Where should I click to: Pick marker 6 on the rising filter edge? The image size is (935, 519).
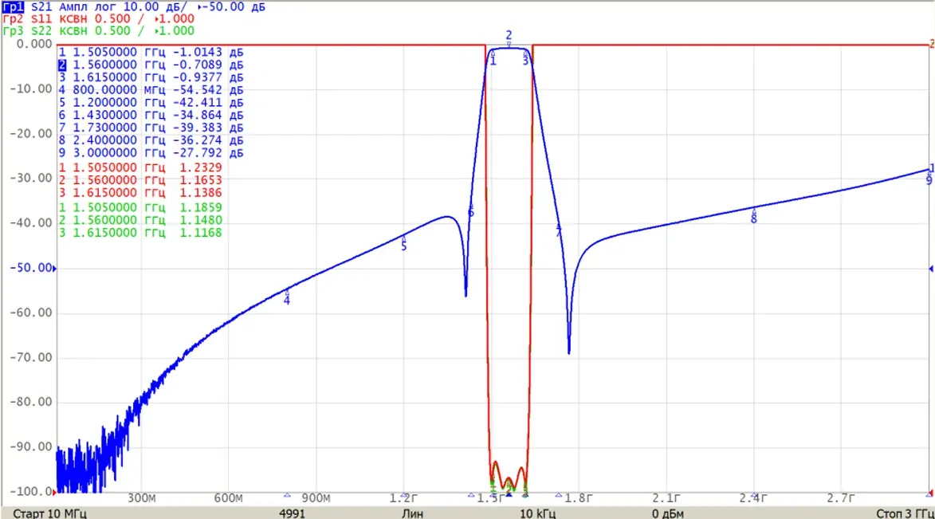pyautogui.click(x=470, y=211)
